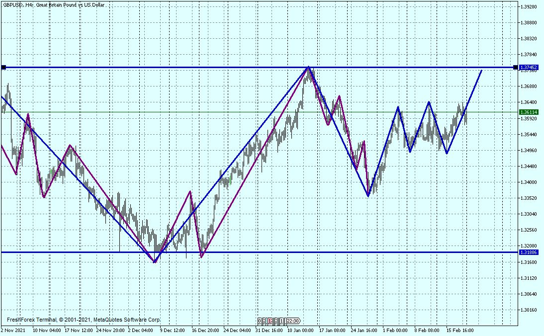544x336 pixels.
Task: Click the 1.36114 current price label
Action: [x=529, y=112]
